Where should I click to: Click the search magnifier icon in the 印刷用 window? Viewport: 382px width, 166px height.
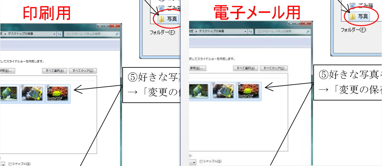click(117, 34)
